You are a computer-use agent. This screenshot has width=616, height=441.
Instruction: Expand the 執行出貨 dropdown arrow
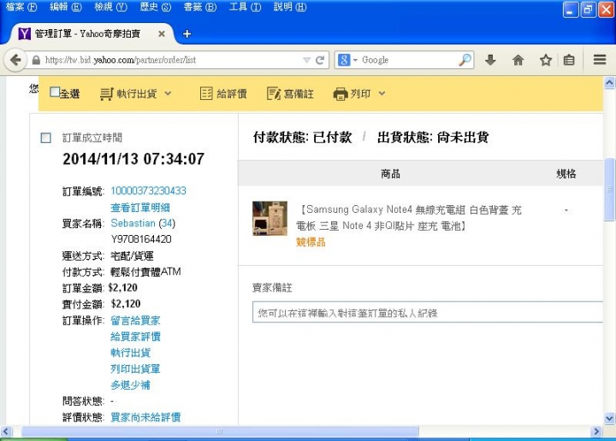(x=168, y=93)
